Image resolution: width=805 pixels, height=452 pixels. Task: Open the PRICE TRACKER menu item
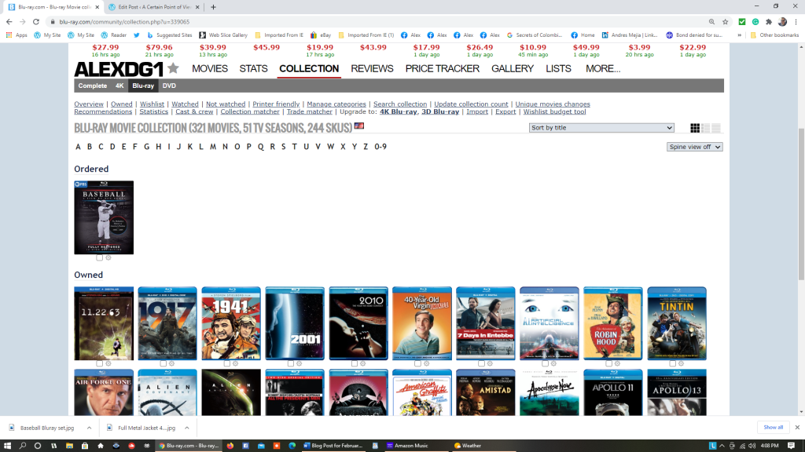click(442, 69)
